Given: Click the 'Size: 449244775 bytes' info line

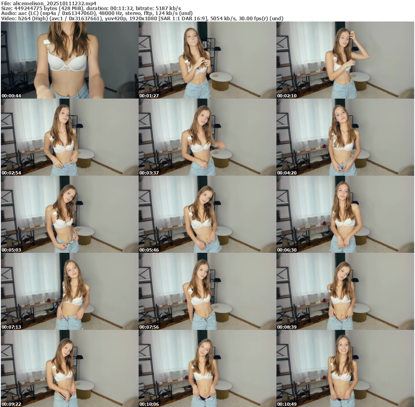Looking at the screenshot, I should tap(91, 8).
